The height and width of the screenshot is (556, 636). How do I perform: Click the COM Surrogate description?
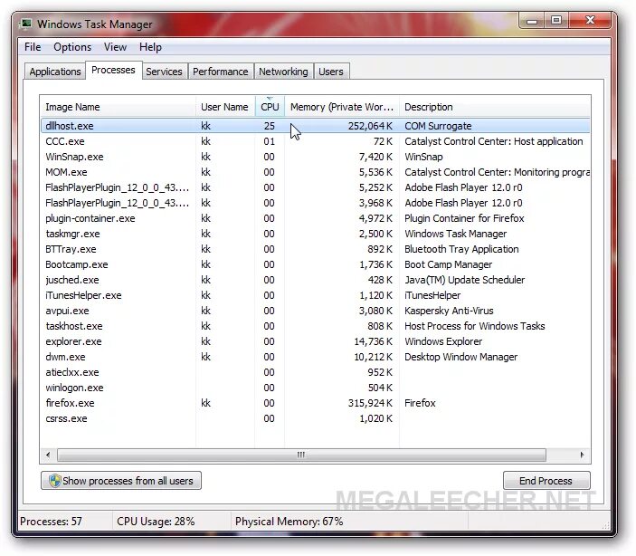click(438, 126)
